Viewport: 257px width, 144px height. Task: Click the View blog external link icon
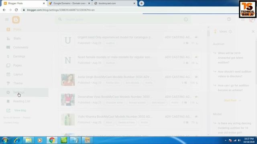coord(8,110)
